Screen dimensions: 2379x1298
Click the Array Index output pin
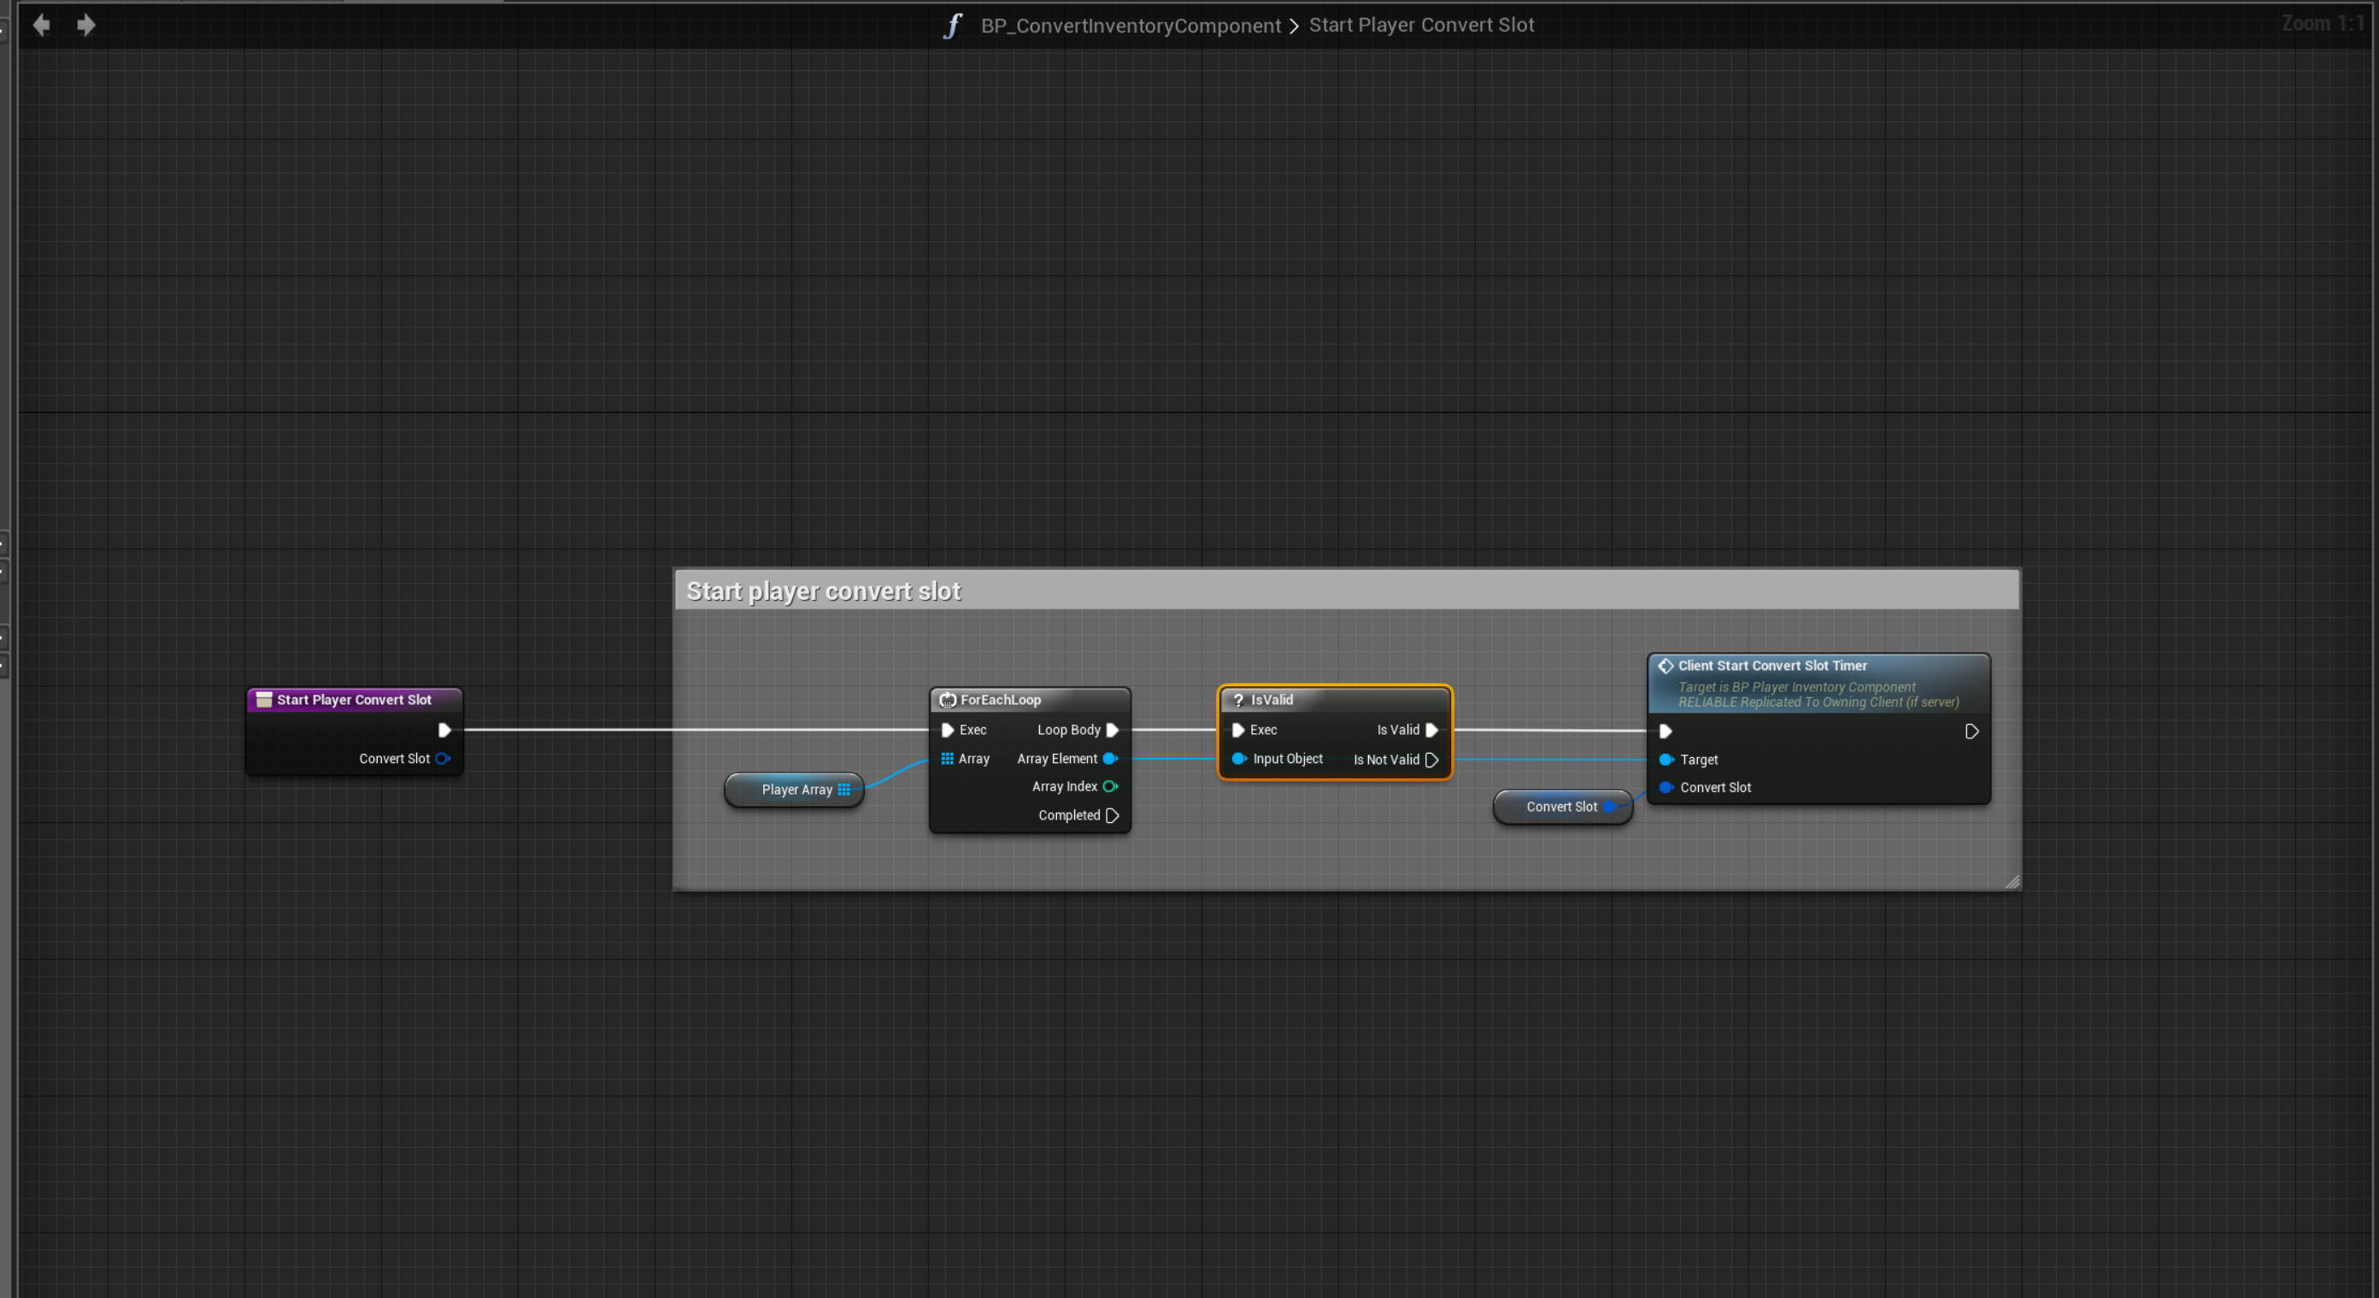tap(1110, 786)
